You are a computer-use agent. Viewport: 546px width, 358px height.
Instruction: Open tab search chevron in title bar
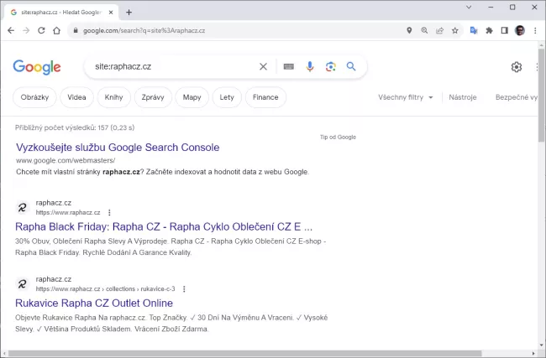pos(469,7)
